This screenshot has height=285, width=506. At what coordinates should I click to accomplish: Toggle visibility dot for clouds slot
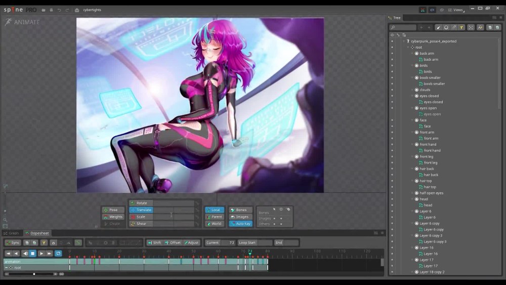[392, 90]
